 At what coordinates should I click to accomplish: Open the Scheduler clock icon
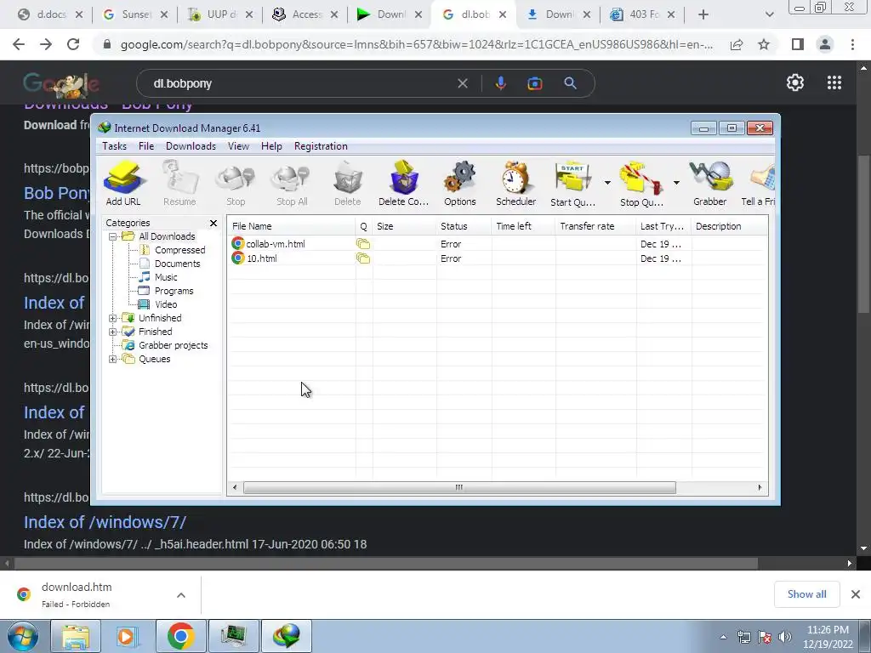(x=516, y=184)
